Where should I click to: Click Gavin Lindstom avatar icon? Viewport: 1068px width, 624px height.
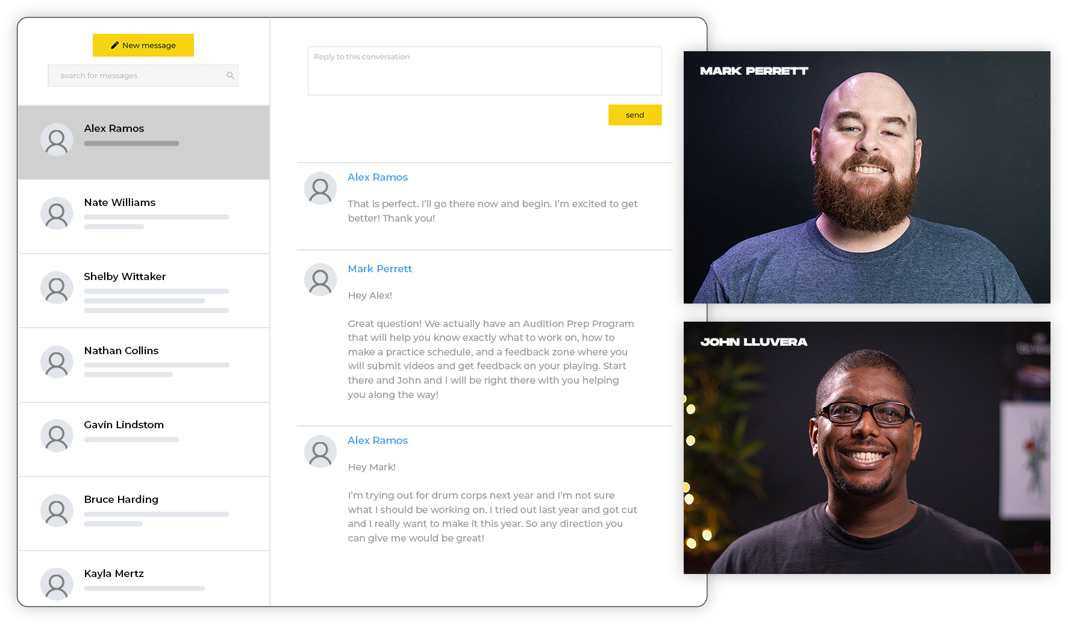[57, 436]
